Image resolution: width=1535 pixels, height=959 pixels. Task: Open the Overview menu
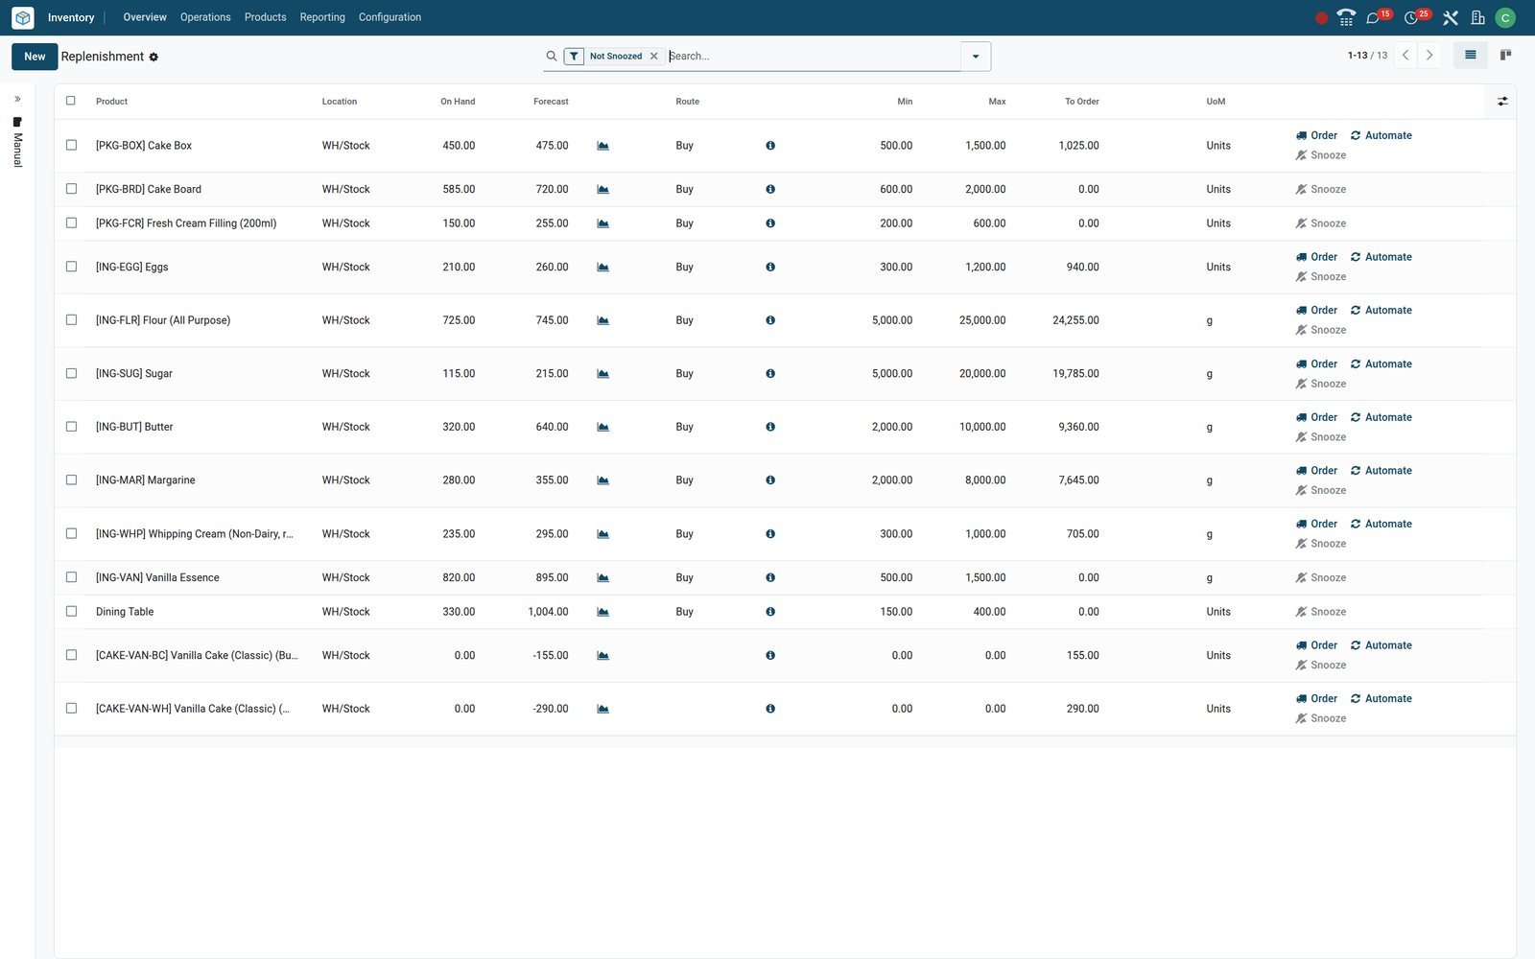145,17
